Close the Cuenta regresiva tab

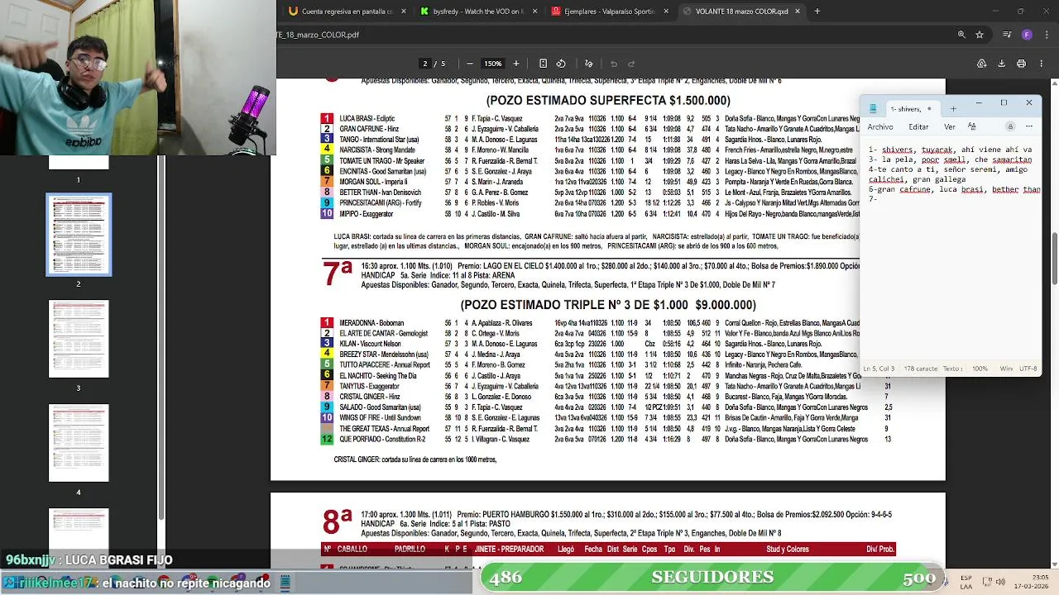click(404, 12)
